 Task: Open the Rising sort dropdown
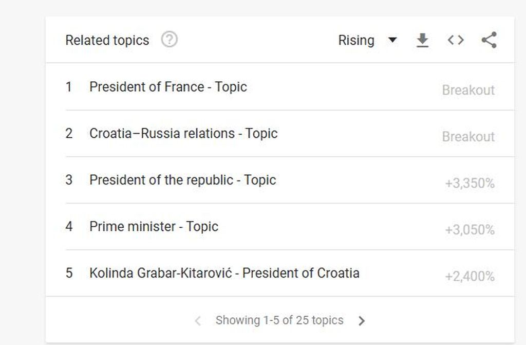click(367, 40)
